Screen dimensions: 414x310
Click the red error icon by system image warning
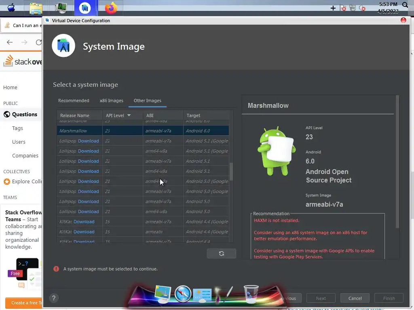click(x=56, y=268)
